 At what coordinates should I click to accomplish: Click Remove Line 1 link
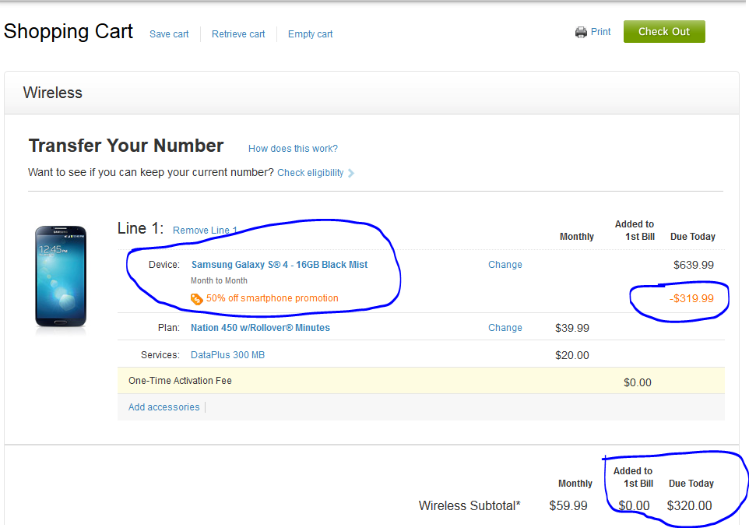tap(205, 231)
